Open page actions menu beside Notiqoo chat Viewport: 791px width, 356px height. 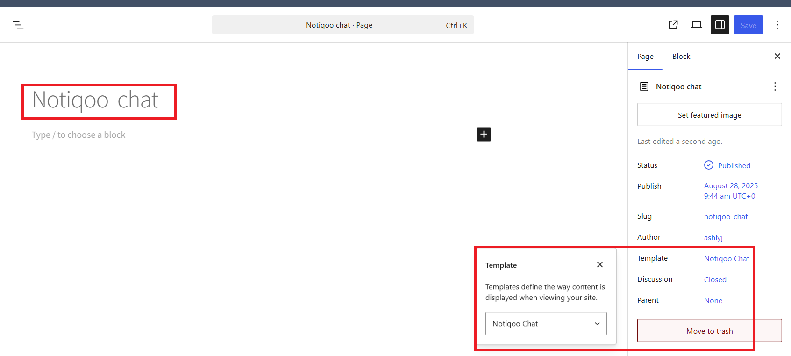(775, 86)
